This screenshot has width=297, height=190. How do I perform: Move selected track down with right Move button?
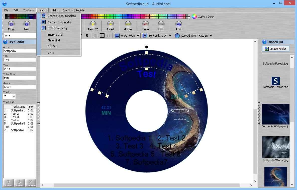tap(19, 183)
